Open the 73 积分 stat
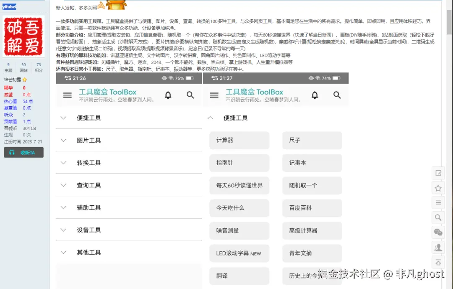The width and height of the screenshot is (453, 289). [x=39, y=67]
